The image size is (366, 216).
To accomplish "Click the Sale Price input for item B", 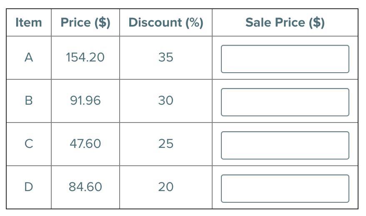I will (x=285, y=102).
